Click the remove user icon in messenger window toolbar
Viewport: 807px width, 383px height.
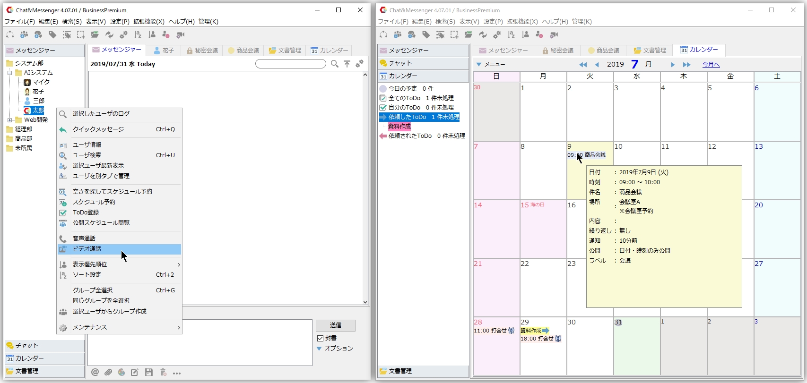point(166,34)
